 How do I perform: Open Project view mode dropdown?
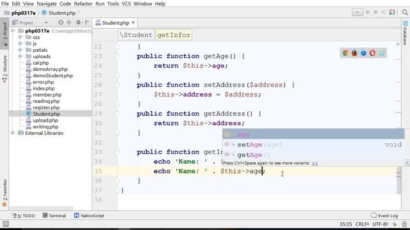(x=46, y=23)
